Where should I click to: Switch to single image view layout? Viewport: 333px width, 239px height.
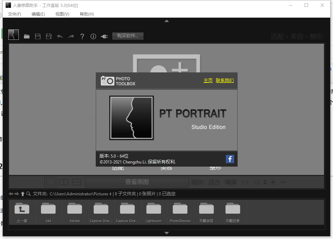[51, 182]
